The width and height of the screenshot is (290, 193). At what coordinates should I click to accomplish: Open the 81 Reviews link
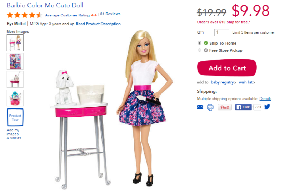110,14
